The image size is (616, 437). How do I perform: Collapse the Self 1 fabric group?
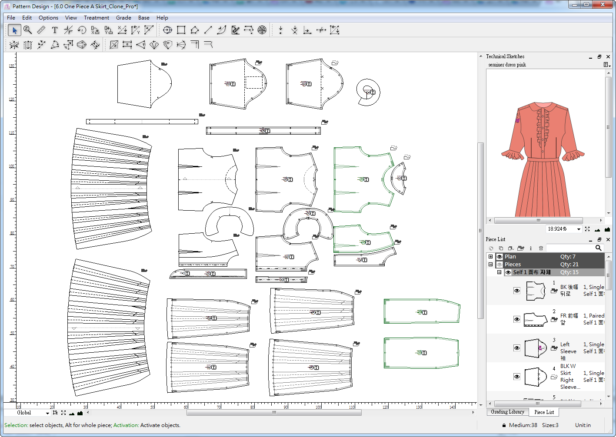pos(499,272)
